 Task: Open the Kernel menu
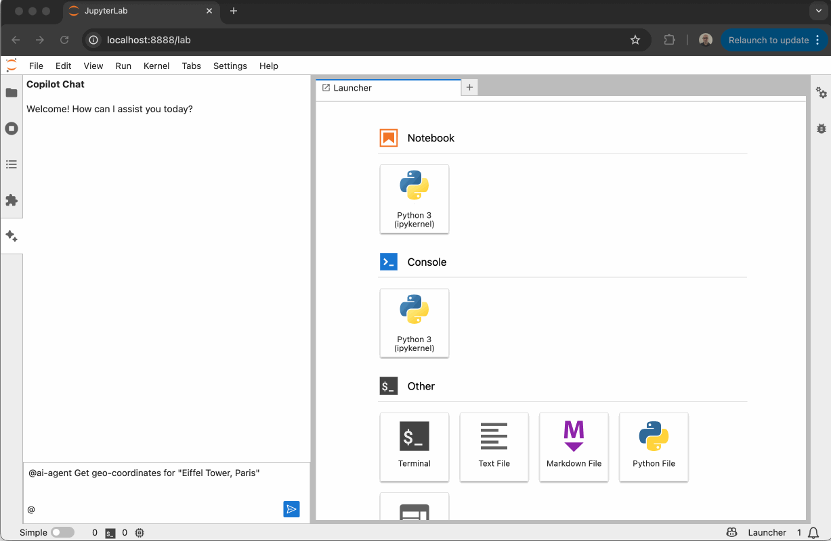point(156,66)
